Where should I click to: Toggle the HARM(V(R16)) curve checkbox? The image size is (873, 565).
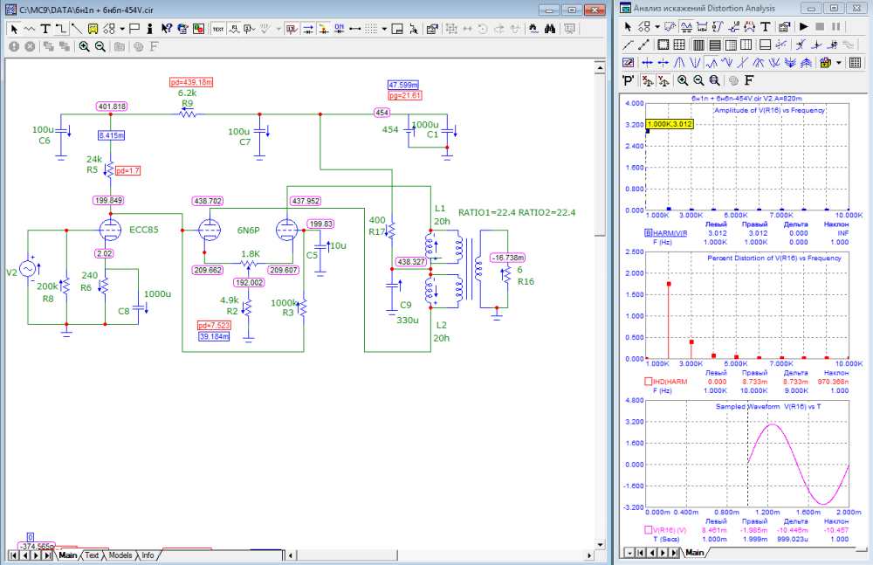coord(649,233)
